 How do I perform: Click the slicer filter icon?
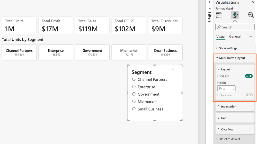pos(166,68)
